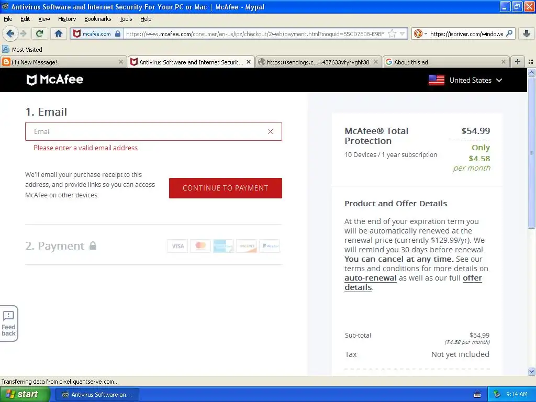Expand the United States country dropdown chevron
Viewport: 536px width, 402px height.
coord(499,80)
